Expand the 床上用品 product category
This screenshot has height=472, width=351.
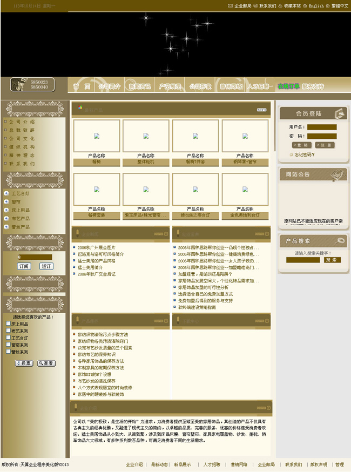[x=6, y=210]
